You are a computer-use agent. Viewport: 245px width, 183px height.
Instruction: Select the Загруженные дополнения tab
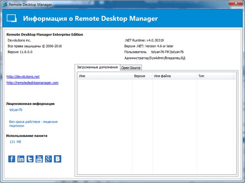pos(97,67)
